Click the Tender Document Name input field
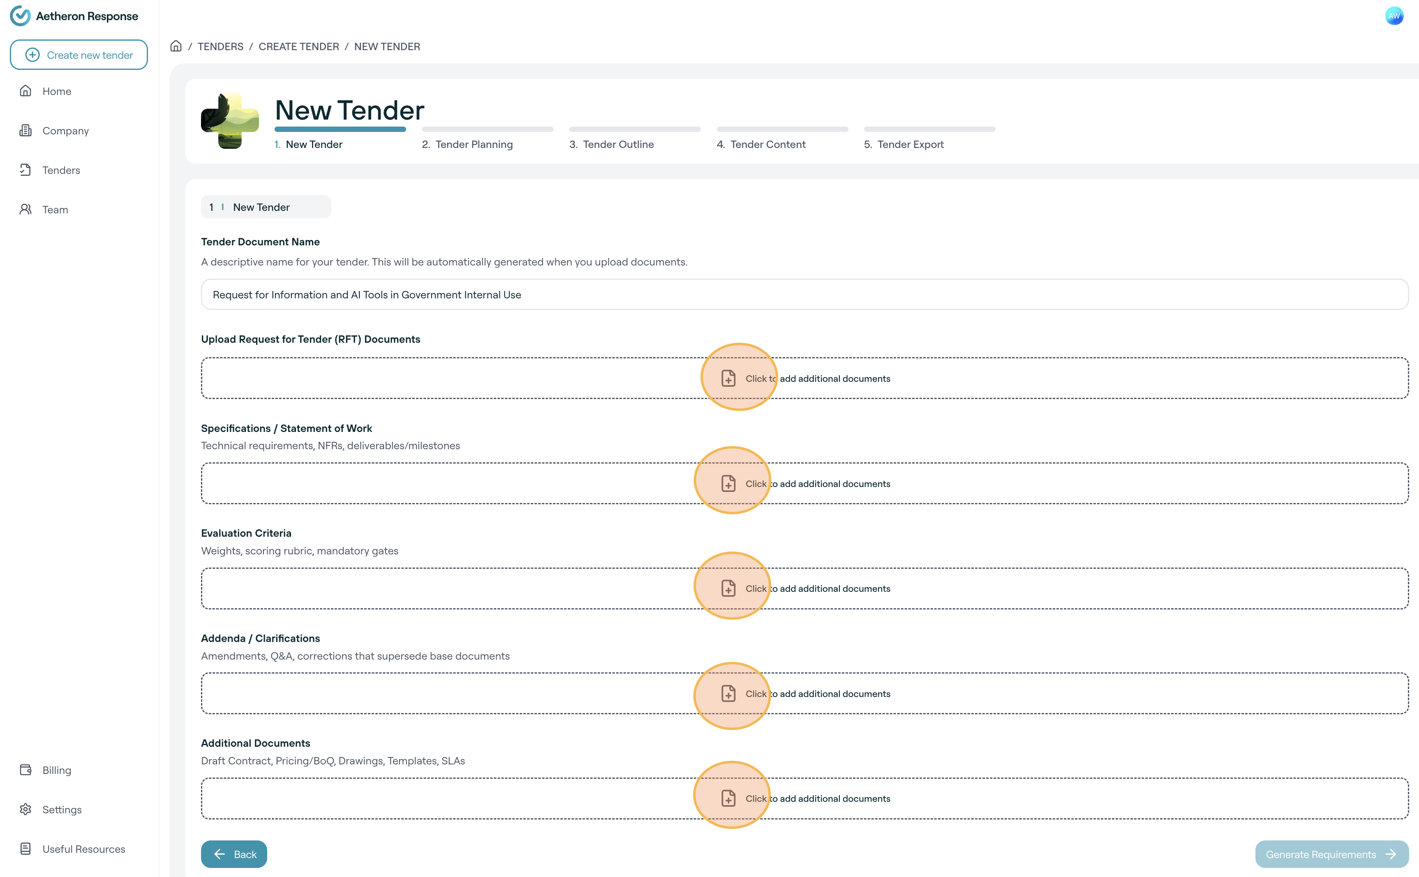This screenshot has width=1419, height=877. tap(804, 295)
